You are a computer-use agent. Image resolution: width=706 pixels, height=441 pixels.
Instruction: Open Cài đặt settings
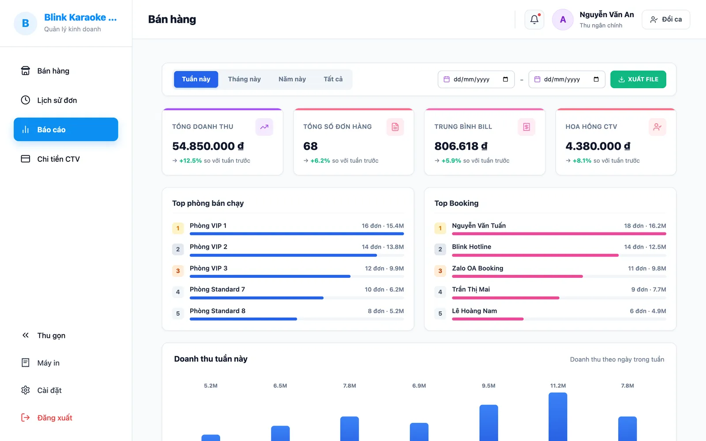click(x=66, y=390)
